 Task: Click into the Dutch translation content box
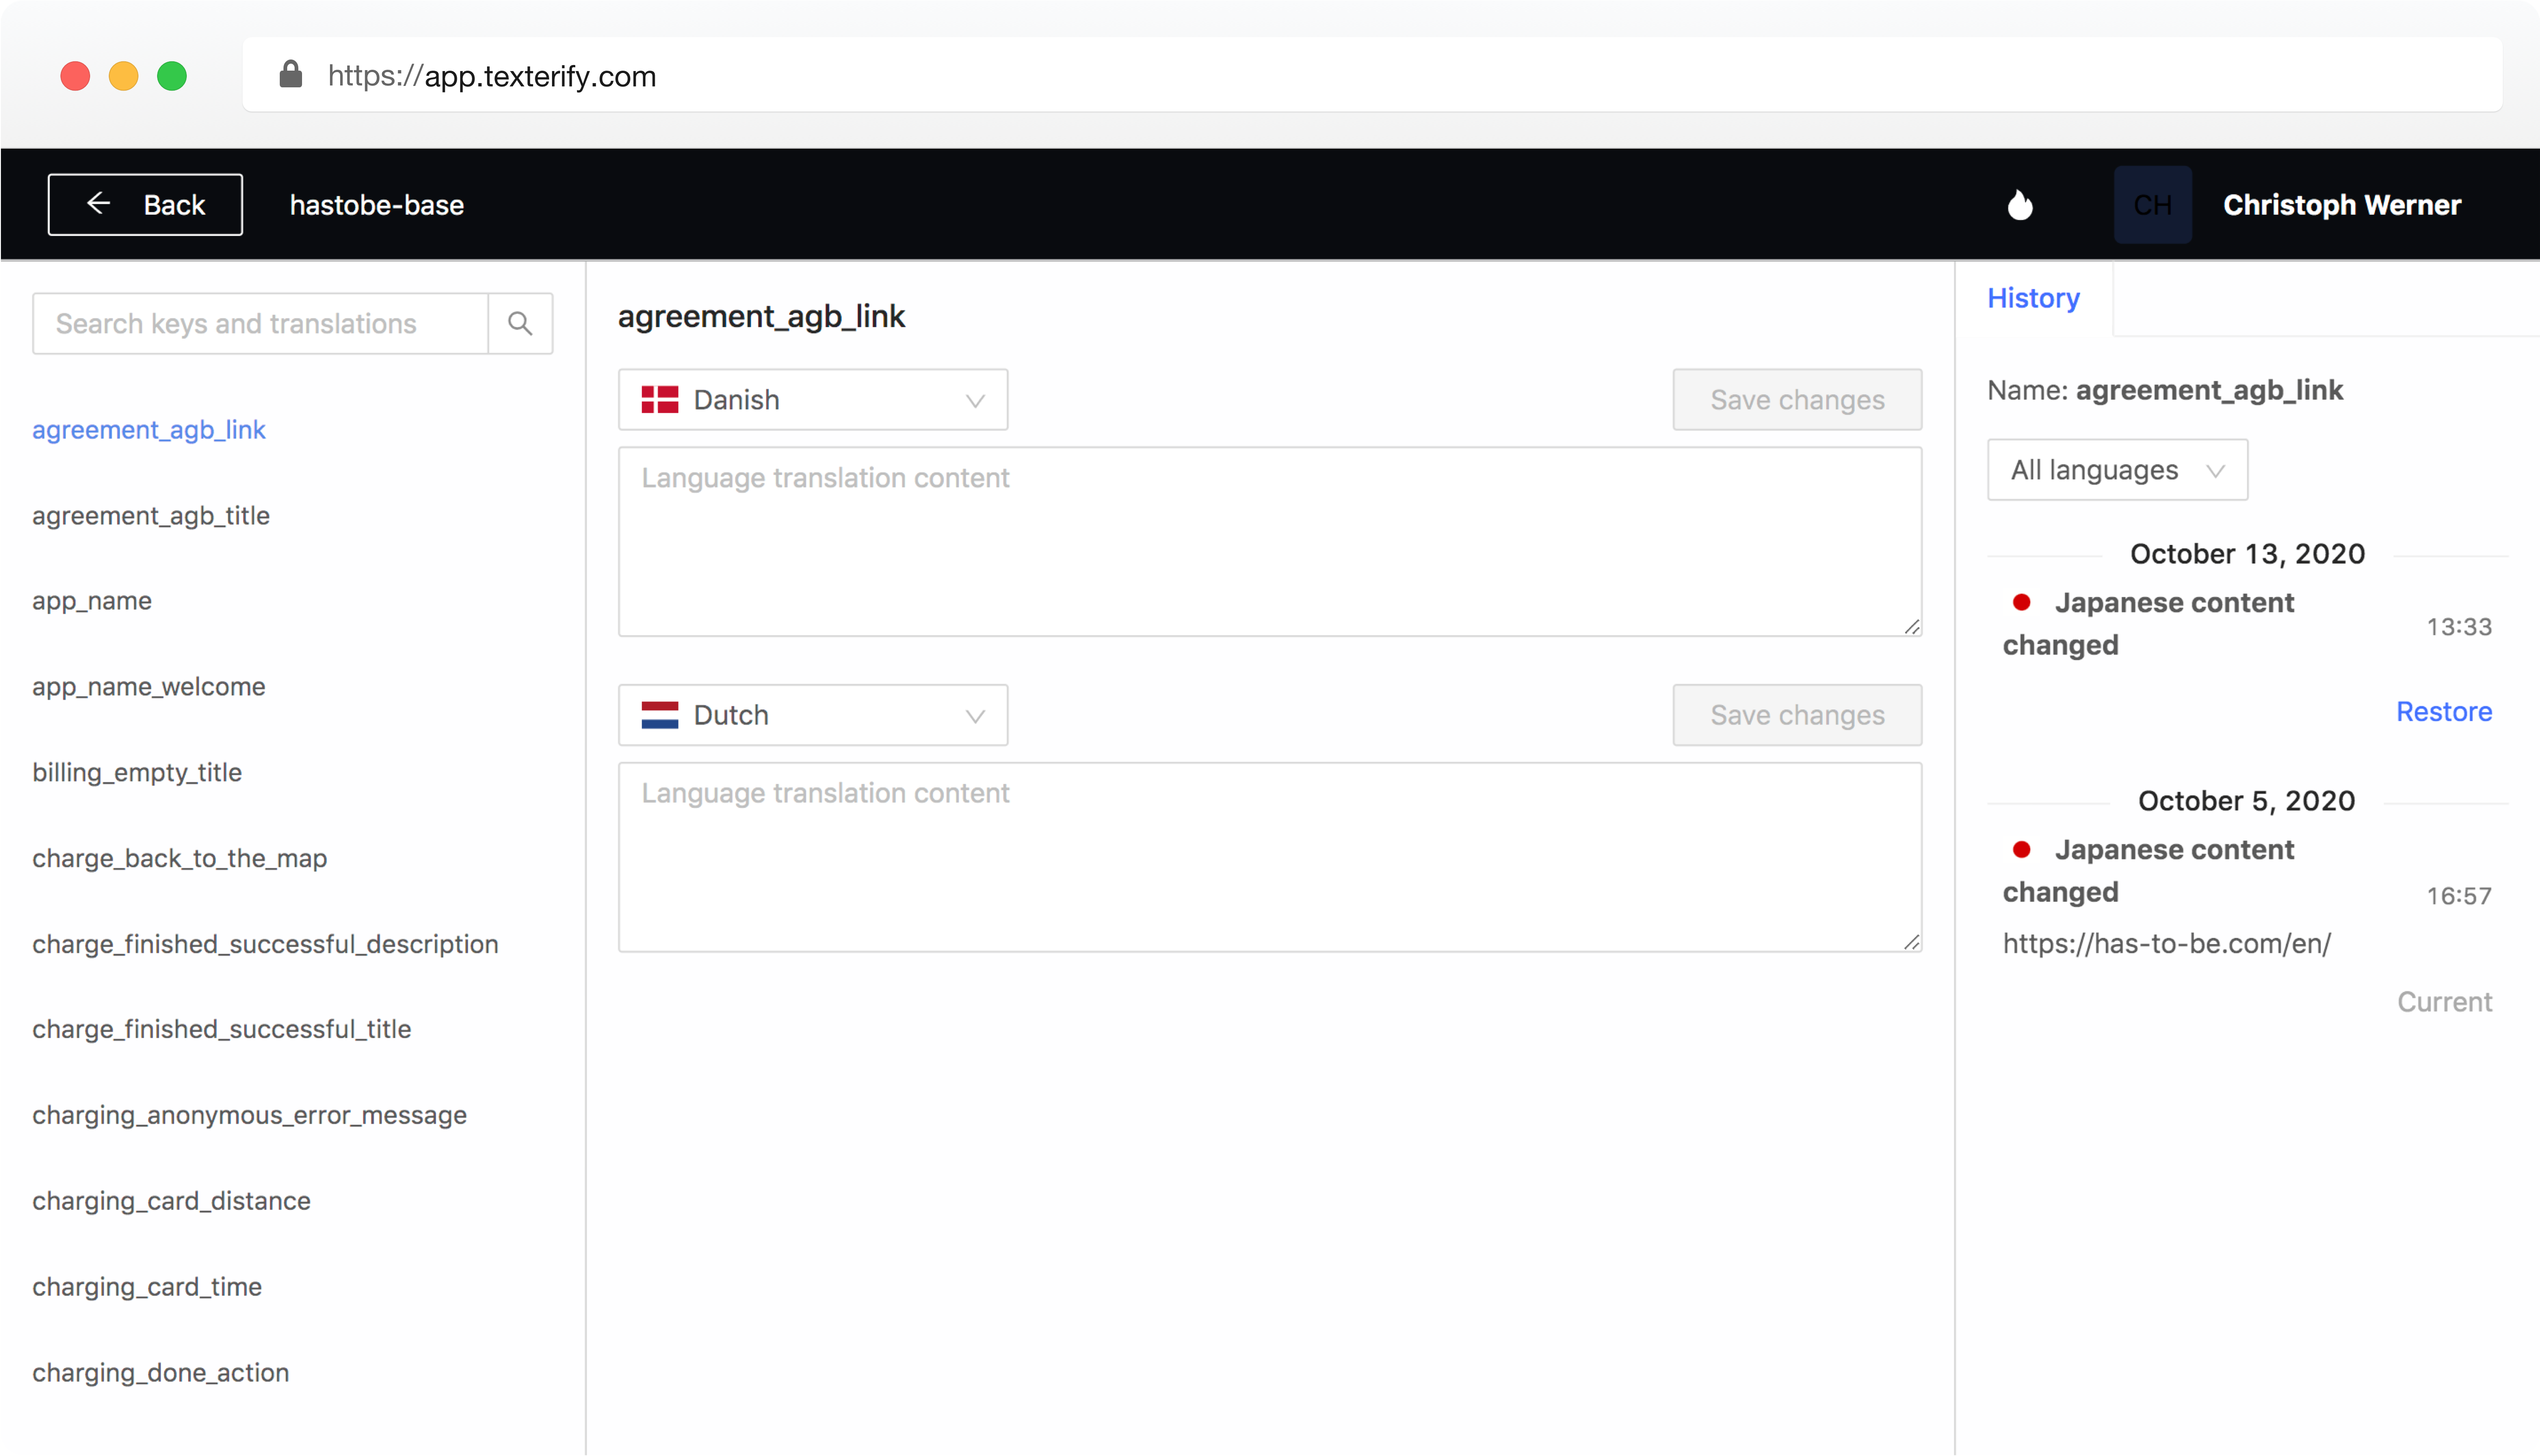coord(1269,857)
